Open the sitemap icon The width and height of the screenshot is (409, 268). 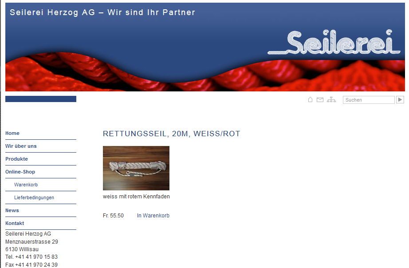[331, 100]
